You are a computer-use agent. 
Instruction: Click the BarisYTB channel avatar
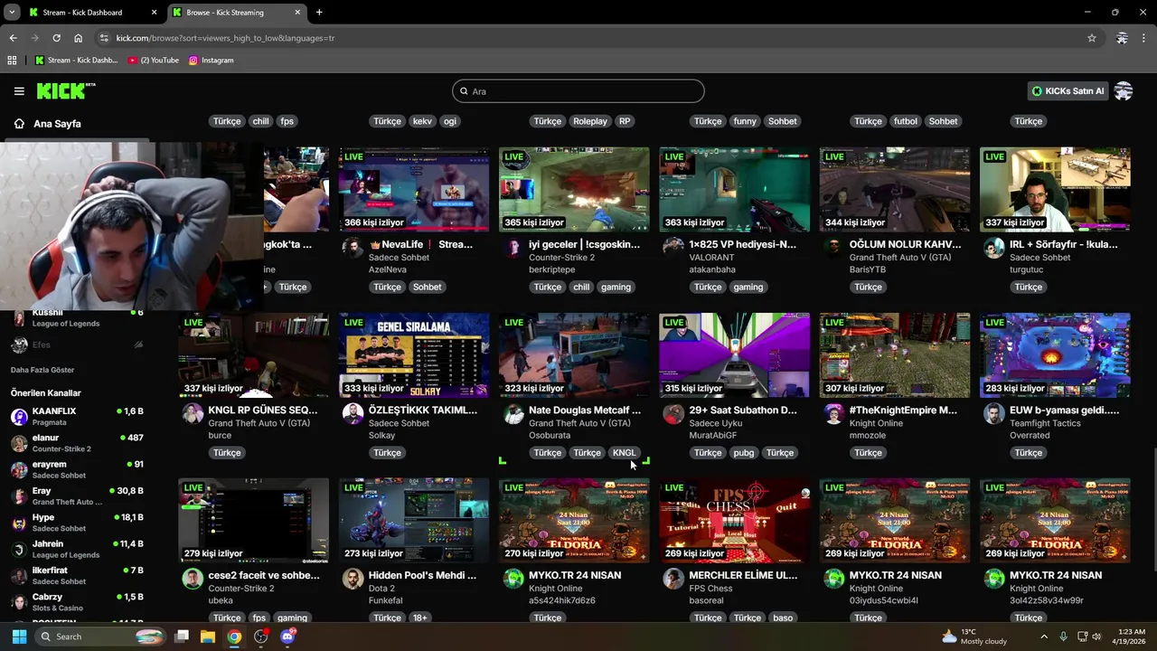[x=833, y=248]
